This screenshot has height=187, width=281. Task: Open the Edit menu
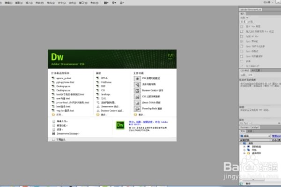(x=8, y=3)
